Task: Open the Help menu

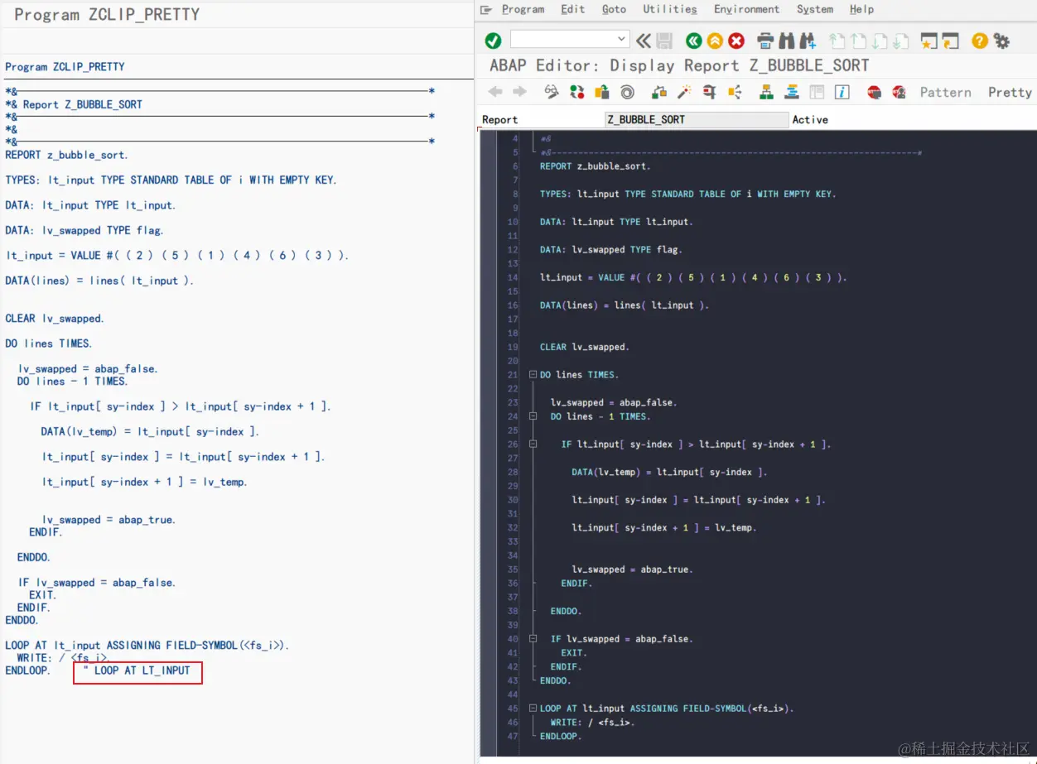Action: pos(861,9)
